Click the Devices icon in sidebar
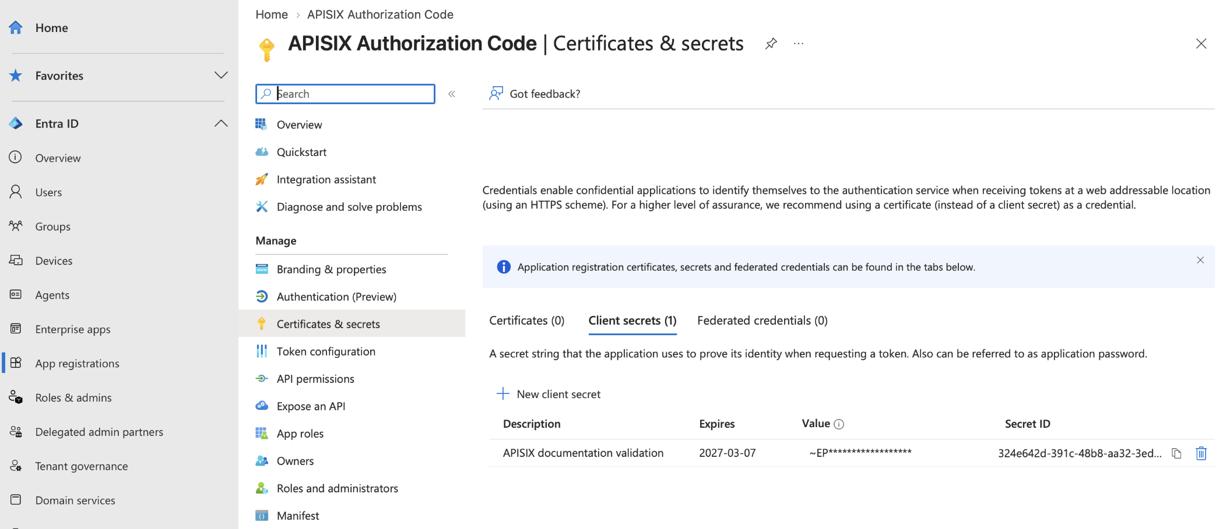Image resolution: width=1223 pixels, height=529 pixels. (x=16, y=261)
